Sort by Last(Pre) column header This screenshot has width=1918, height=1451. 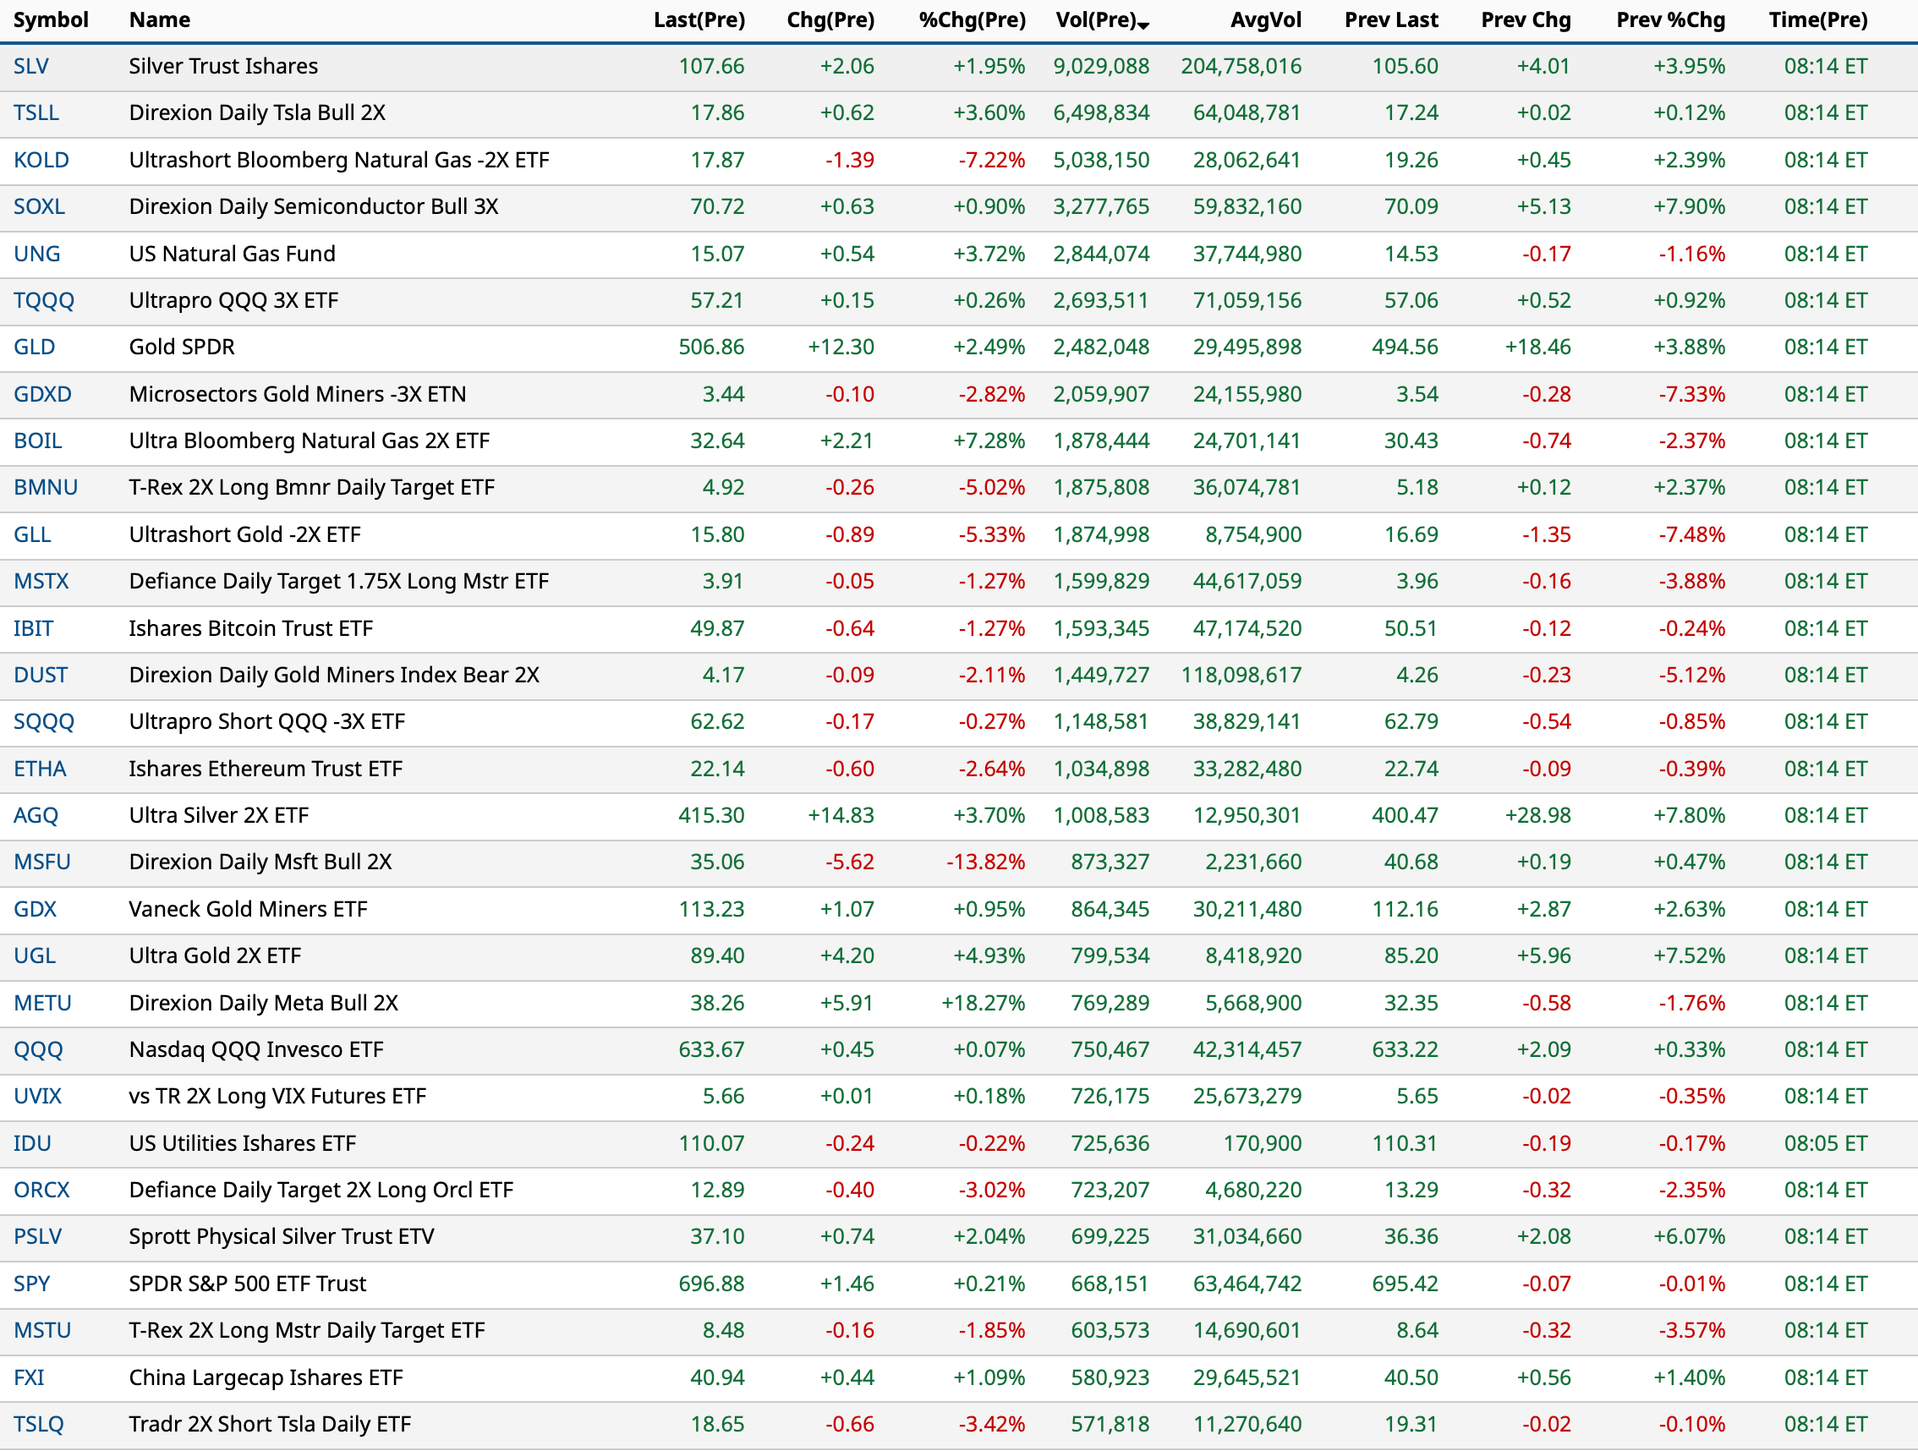(699, 20)
